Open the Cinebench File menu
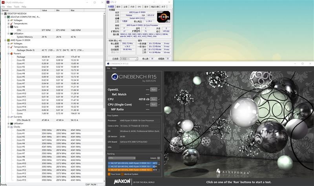The height and width of the screenshot is (186, 314). coord(108,68)
